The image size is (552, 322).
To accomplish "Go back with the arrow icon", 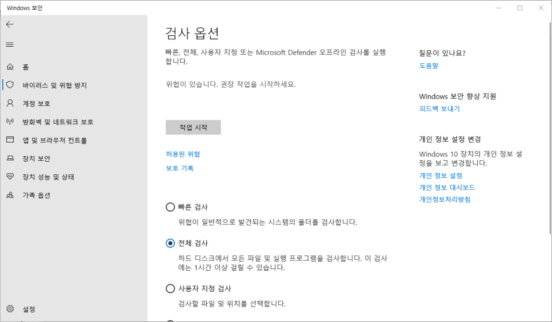I will 10,25.
